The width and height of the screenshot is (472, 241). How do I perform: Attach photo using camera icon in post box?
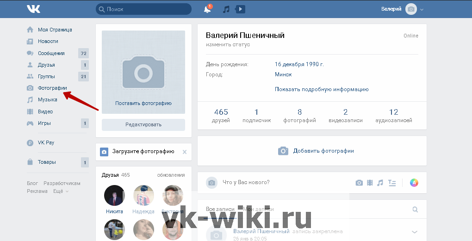(359, 183)
